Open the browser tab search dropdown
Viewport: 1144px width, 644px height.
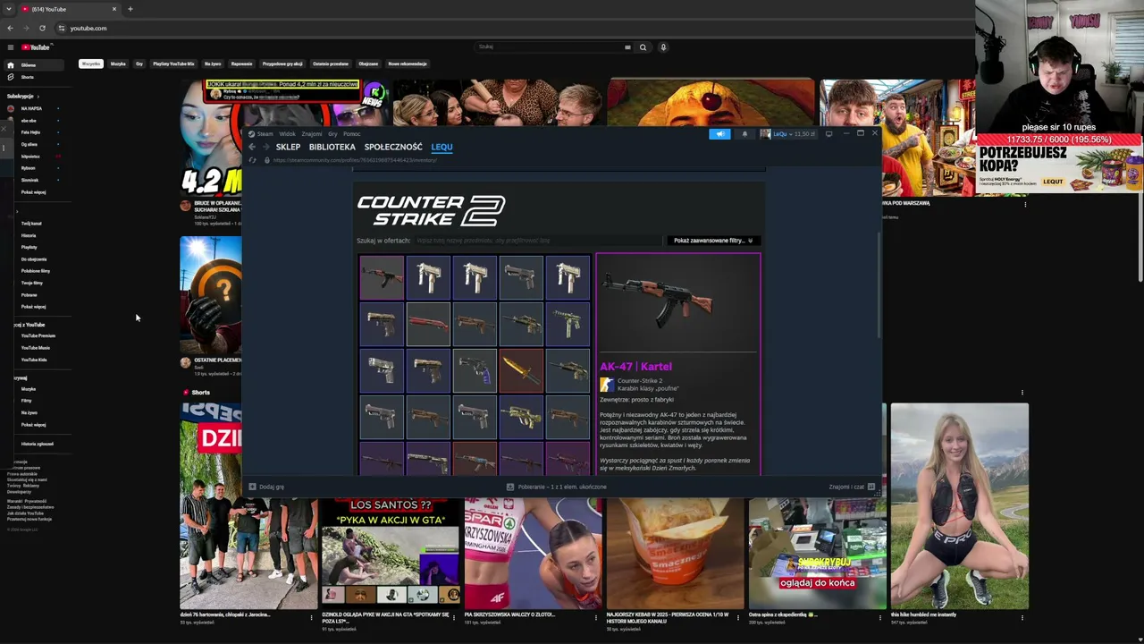tap(9, 9)
